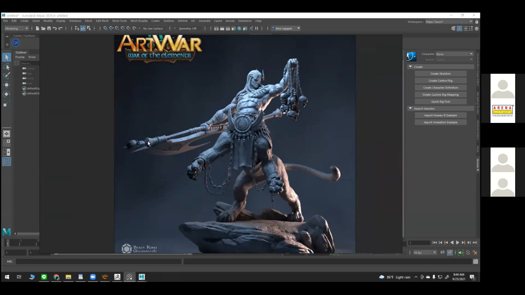
Task: Click the Outliner search field
Action: [29, 64]
